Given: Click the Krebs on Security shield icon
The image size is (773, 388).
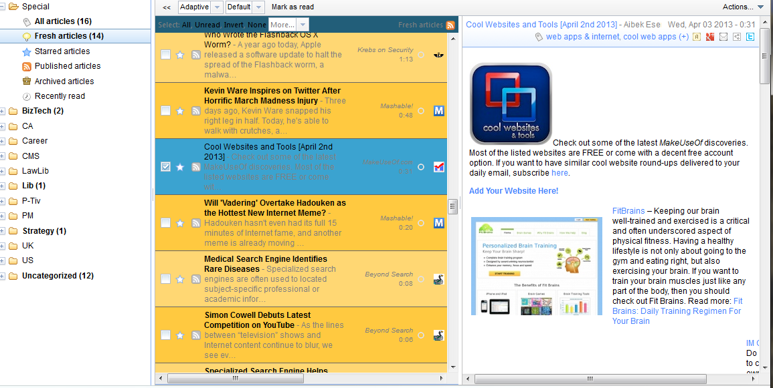Looking at the screenshot, I should tap(439, 56).
